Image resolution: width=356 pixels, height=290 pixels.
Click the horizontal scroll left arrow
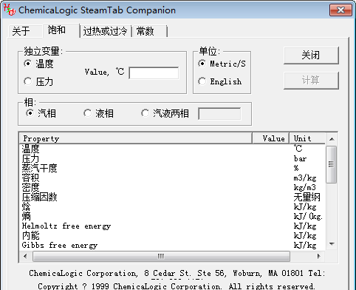(x=25, y=256)
